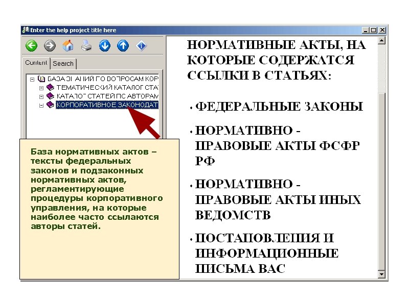409x306 pixels.
Task: Click the vertical scrollbar thumb
Action: point(381,182)
